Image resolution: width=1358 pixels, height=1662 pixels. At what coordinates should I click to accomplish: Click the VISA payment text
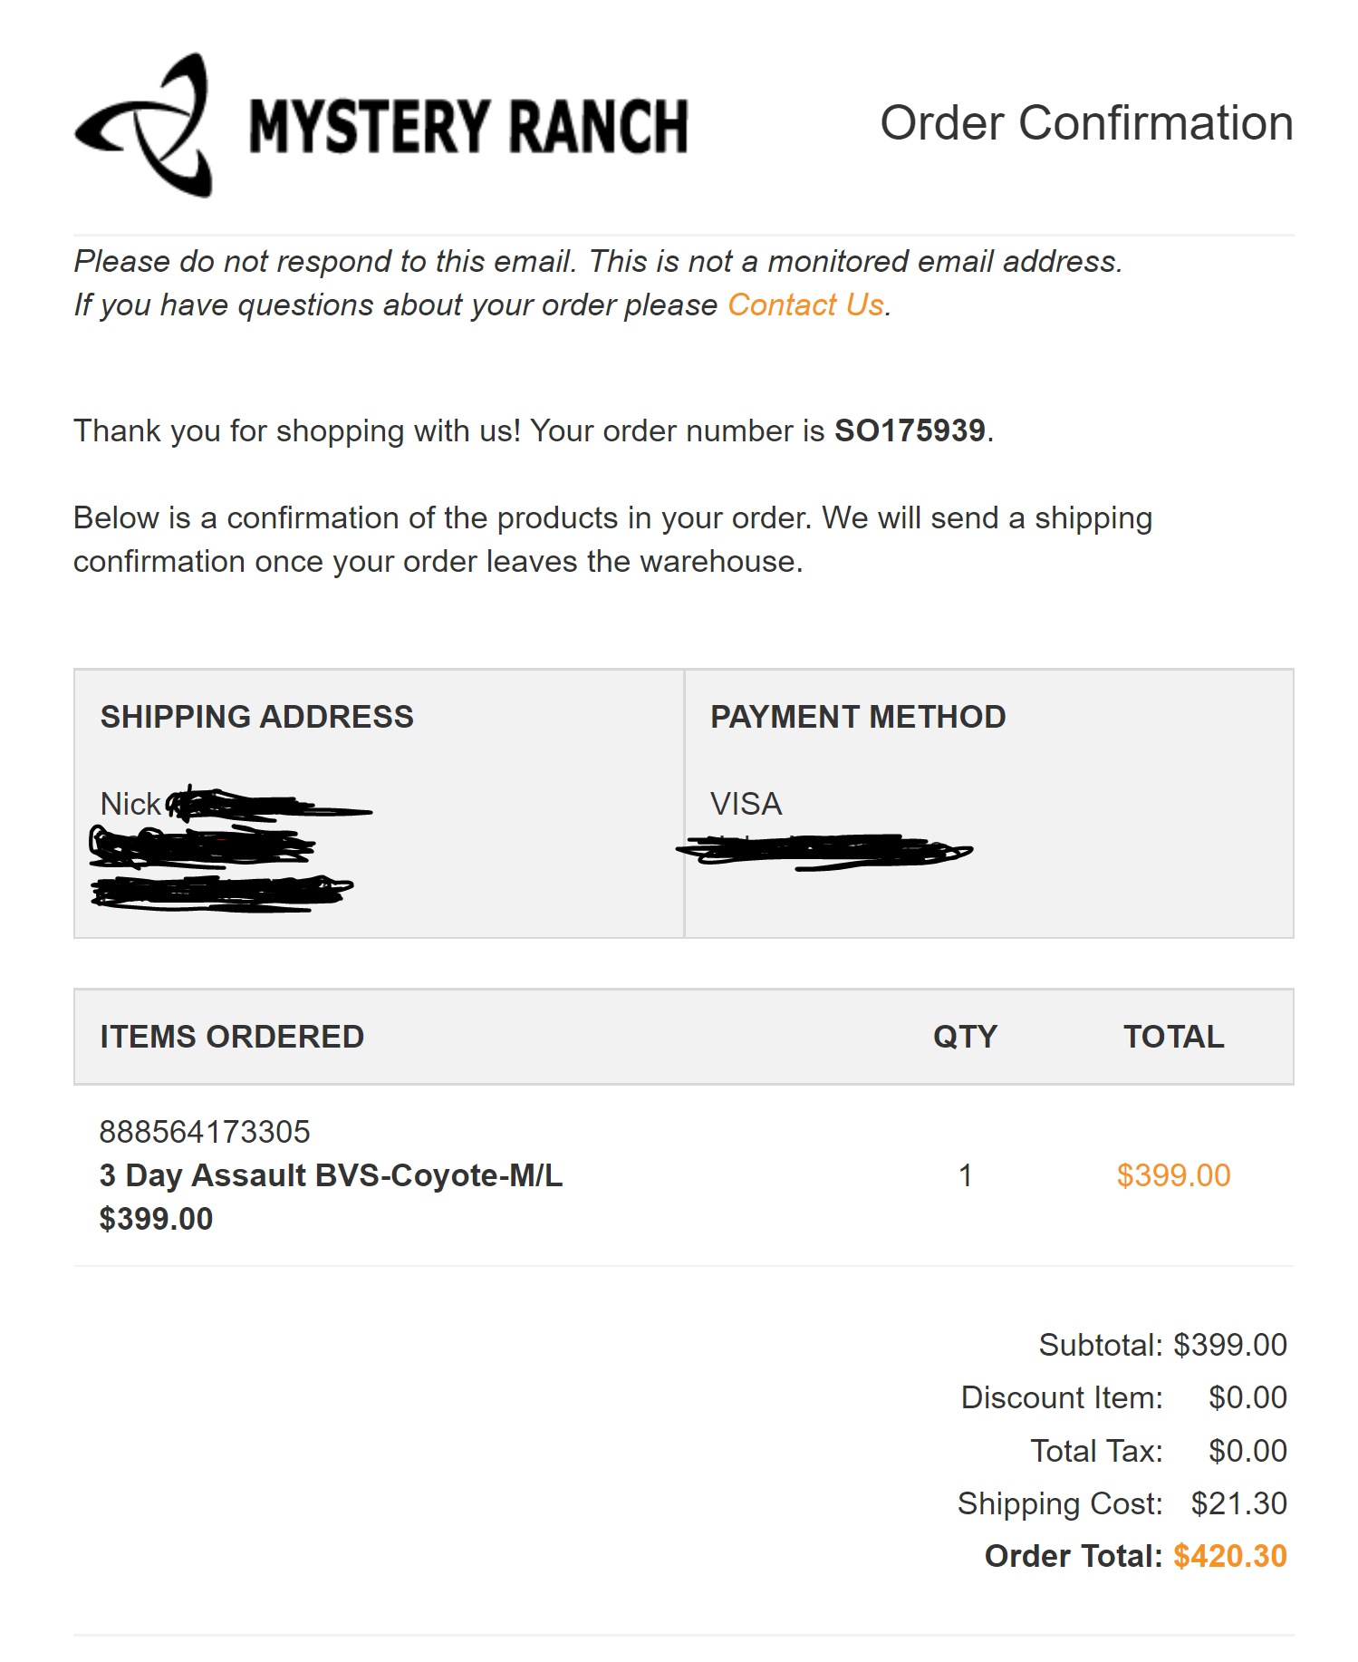point(746,804)
